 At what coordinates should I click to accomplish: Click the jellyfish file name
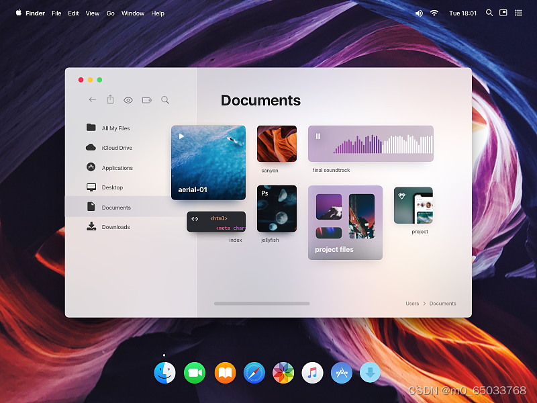pyautogui.click(x=270, y=240)
